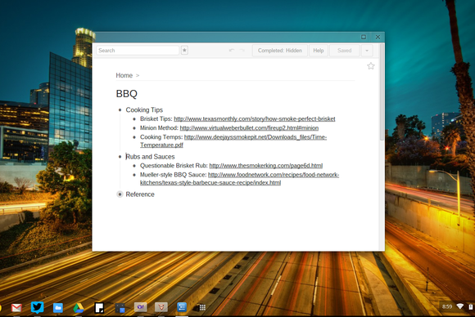Click the redo arrow in toolbar
The image size is (475, 317).
[x=242, y=51]
